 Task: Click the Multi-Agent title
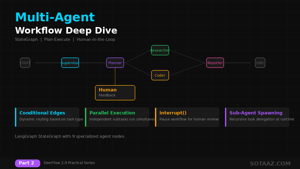pyautogui.click(x=55, y=17)
